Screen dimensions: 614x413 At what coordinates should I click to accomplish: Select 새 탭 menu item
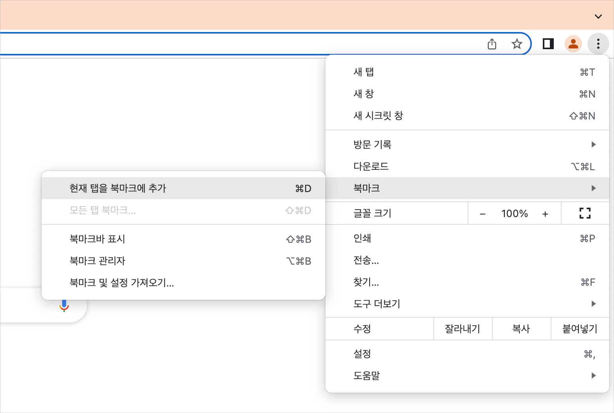click(x=467, y=72)
